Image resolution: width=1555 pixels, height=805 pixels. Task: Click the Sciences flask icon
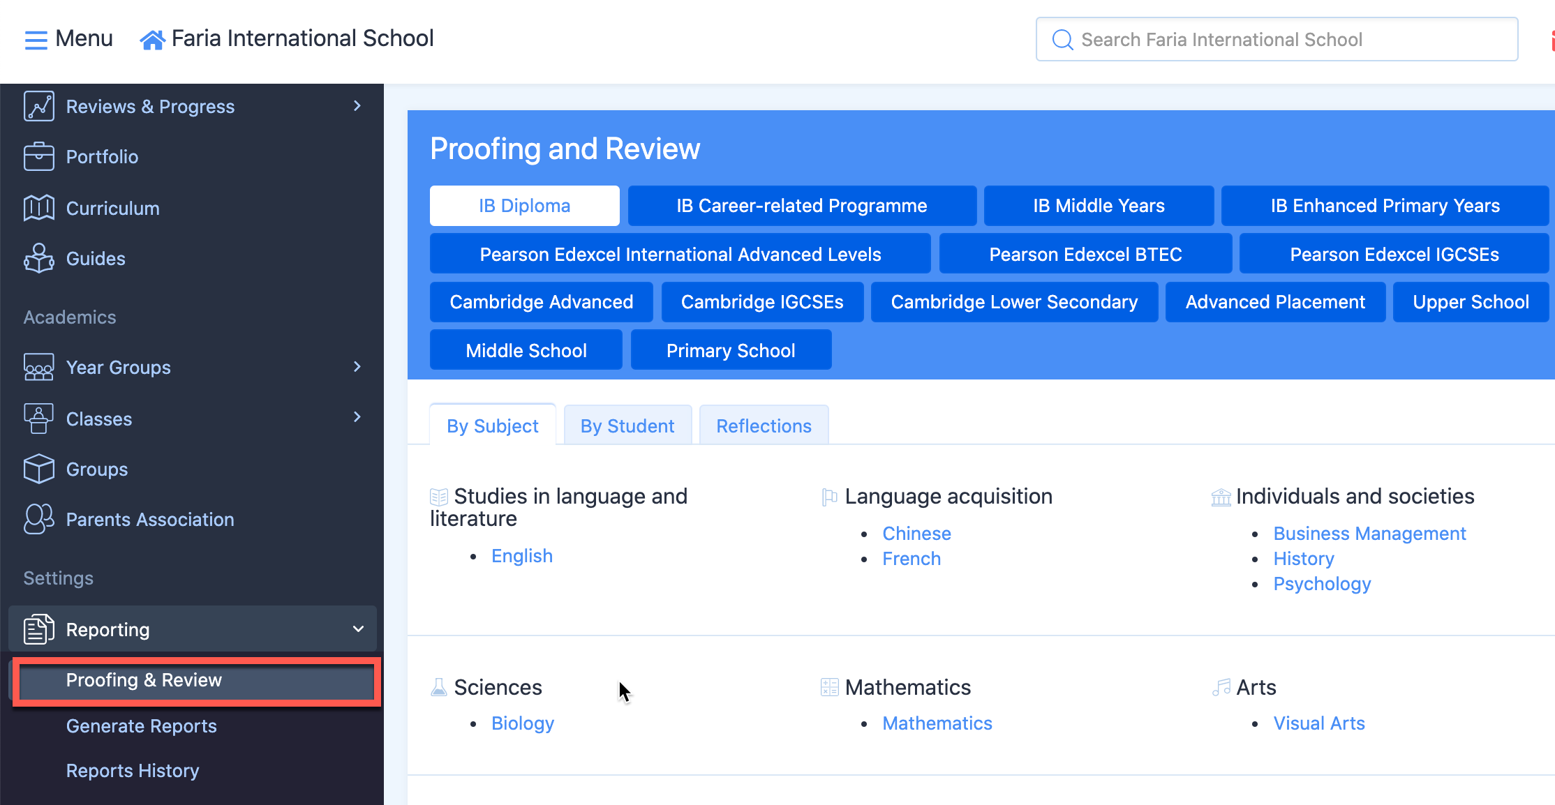pos(439,688)
